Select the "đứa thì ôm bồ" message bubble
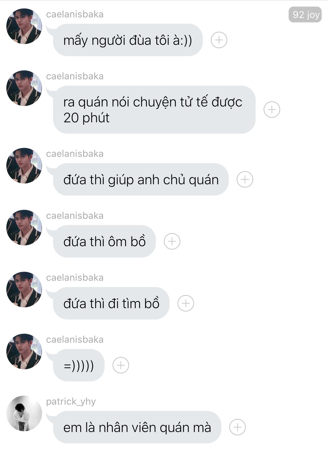The height and width of the screenshot is (451, 328). [104, 241]
